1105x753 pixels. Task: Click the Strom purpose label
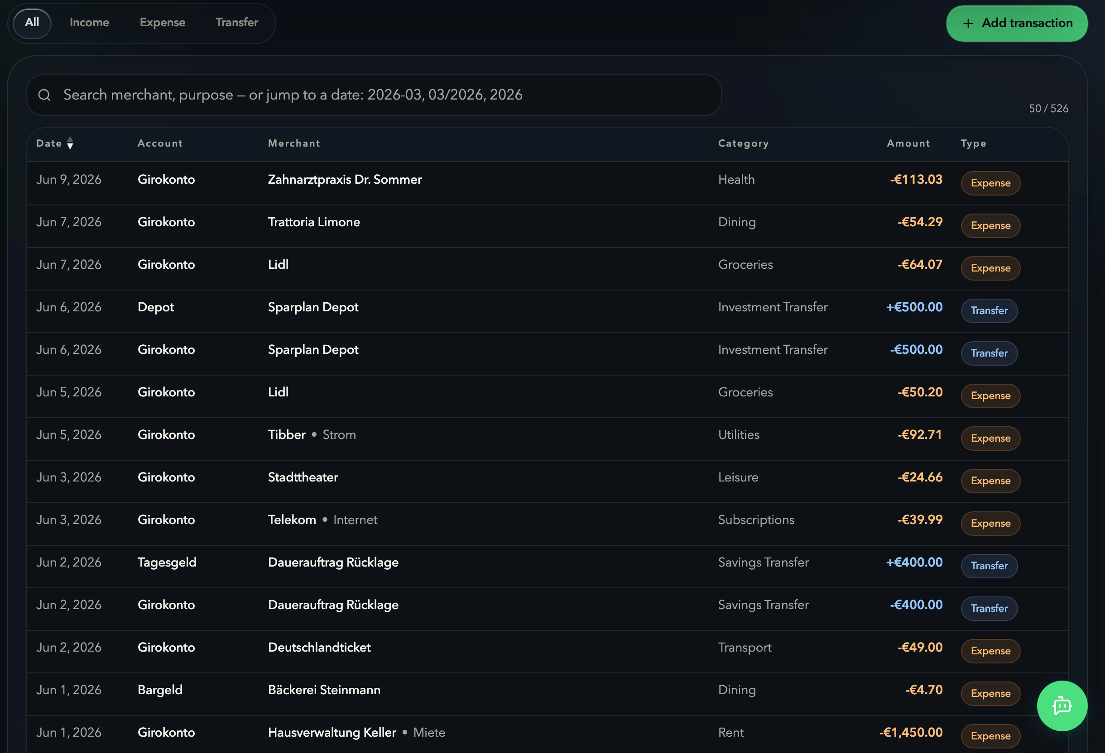339,435
